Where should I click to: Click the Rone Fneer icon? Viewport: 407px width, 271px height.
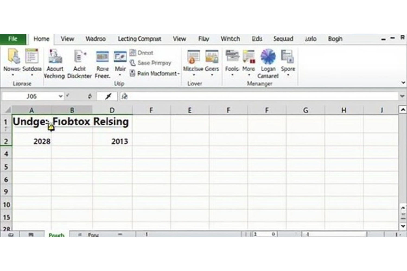point(102,57)
